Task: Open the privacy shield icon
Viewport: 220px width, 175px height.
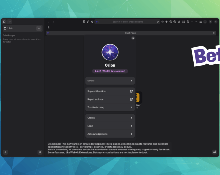Action: pos(84,22)
